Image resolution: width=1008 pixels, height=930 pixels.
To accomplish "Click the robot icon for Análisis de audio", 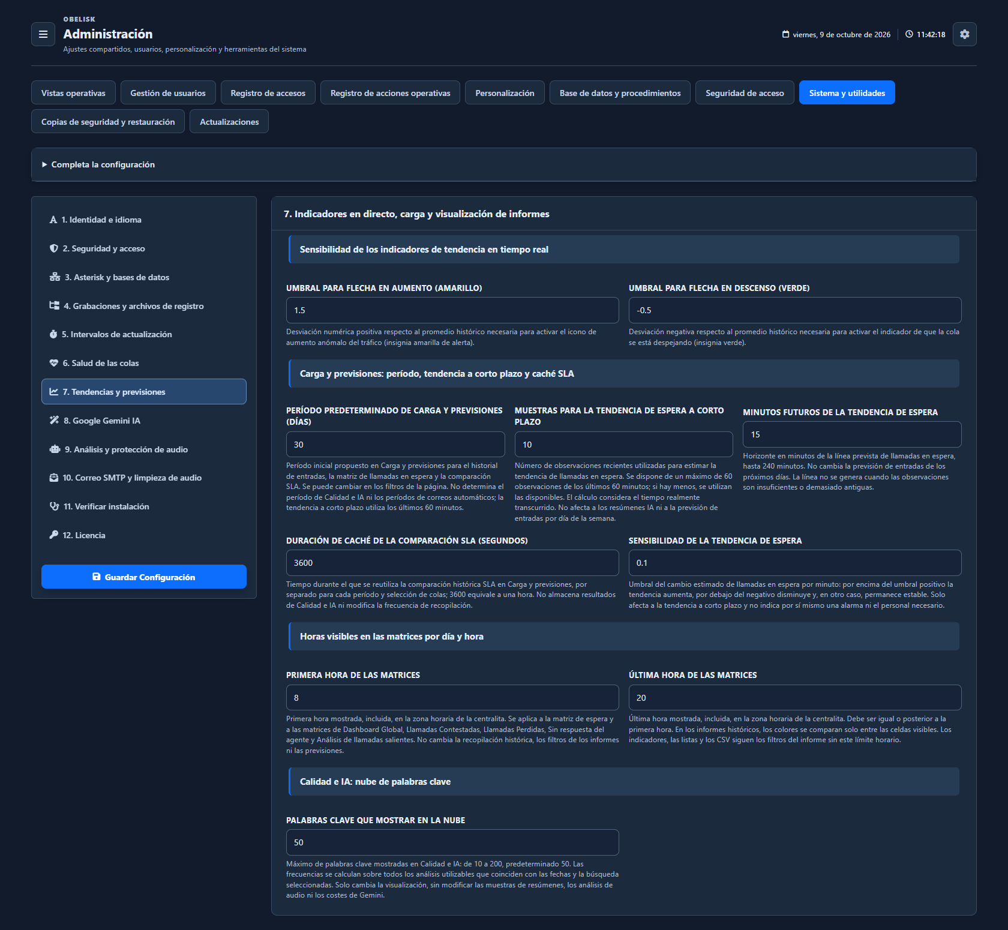I will 55,449.
